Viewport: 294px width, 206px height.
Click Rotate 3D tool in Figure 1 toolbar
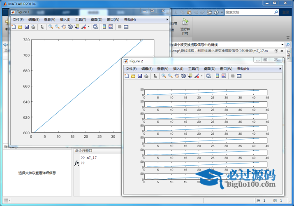point(70,27)
